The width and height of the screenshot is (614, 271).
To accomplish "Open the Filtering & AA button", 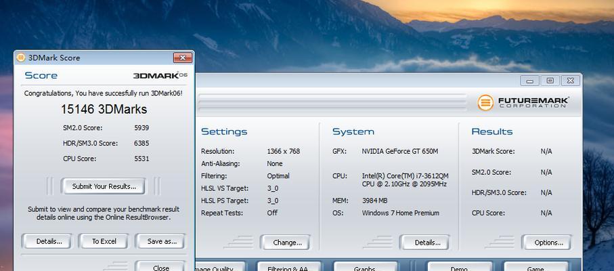I will coord(289,267).
